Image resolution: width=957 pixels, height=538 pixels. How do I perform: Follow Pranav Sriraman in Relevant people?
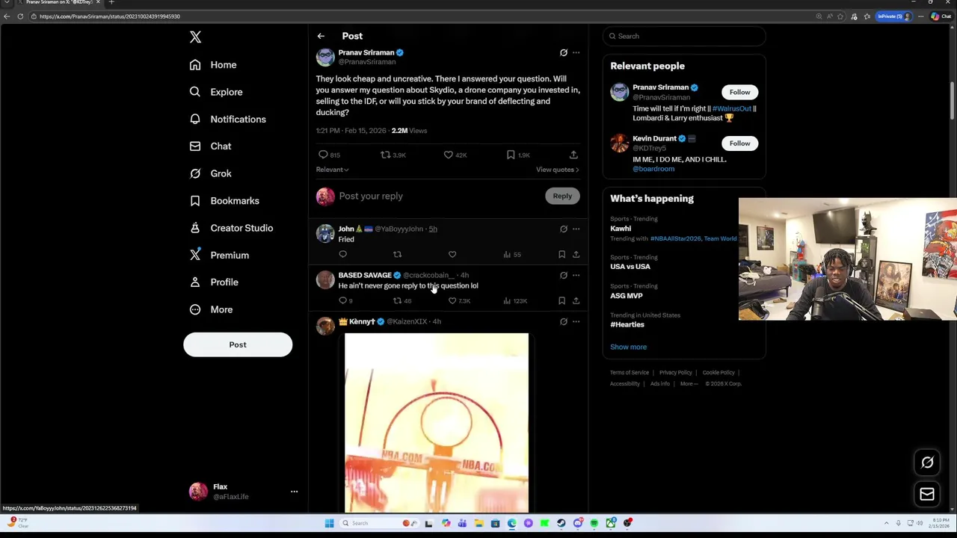point(739,92)
